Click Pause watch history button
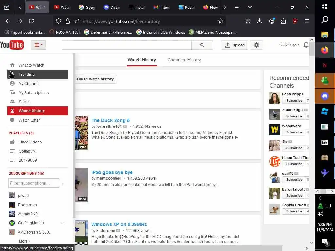 [x=96, y=79]
